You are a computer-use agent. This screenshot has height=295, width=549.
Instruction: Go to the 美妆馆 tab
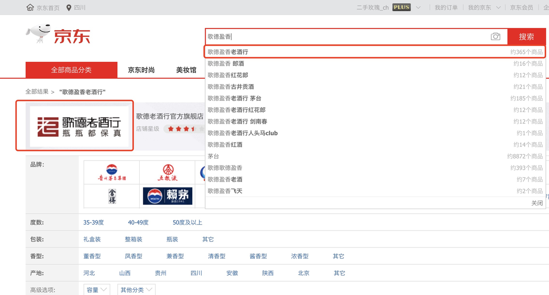tap(186, 70)
